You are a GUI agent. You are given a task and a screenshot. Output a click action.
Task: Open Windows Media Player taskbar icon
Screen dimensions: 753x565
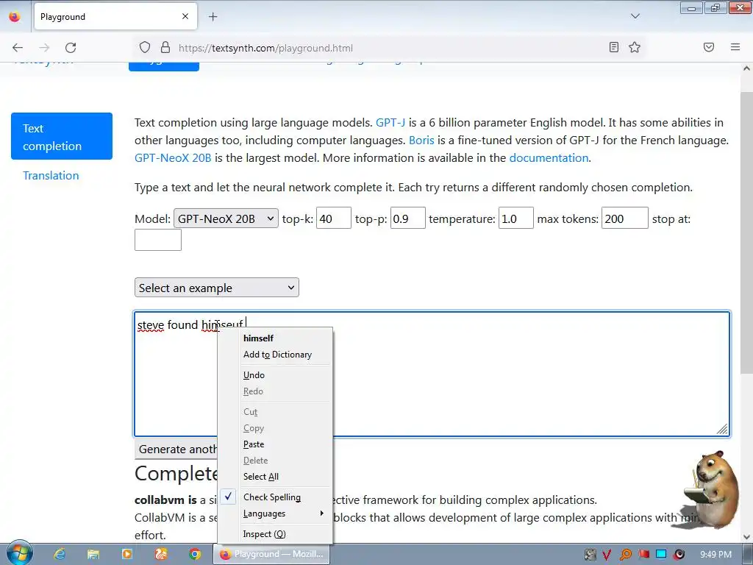click(127, 554)
